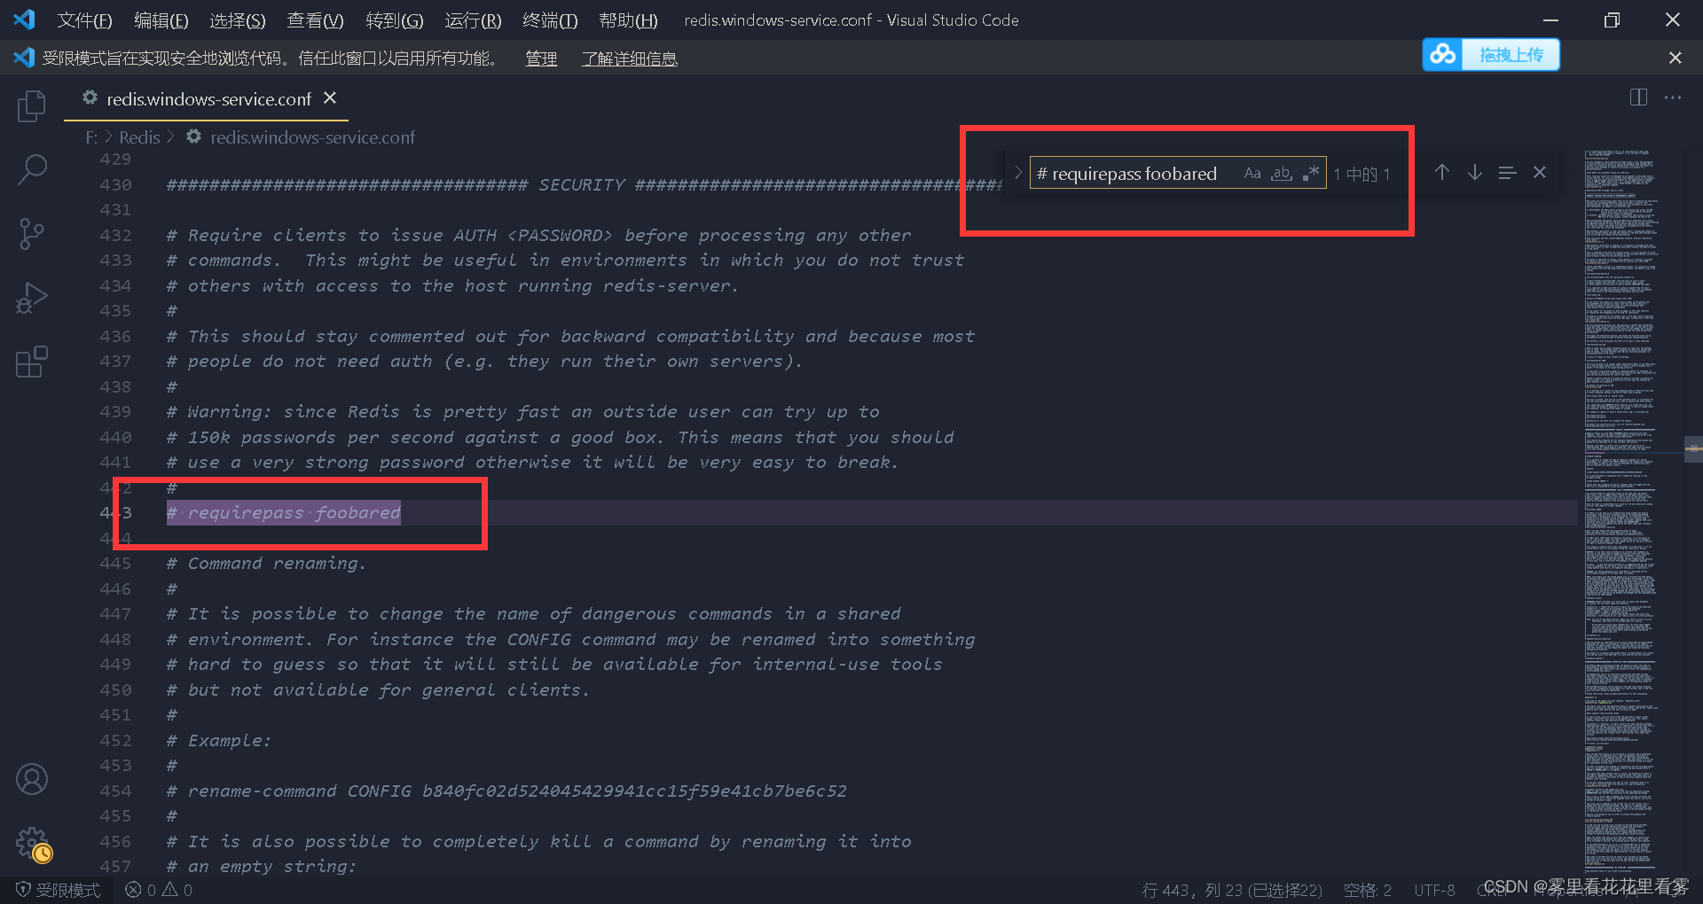This screenshot has width=1703, height=904.
Task: Open the 选择(S) menu
Action: tap(238, 19)
